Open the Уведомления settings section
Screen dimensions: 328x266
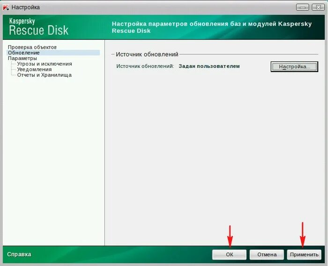(x=34, y=69)
